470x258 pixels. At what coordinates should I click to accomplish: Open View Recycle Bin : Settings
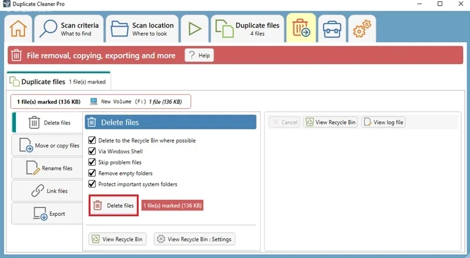(194, 239)
